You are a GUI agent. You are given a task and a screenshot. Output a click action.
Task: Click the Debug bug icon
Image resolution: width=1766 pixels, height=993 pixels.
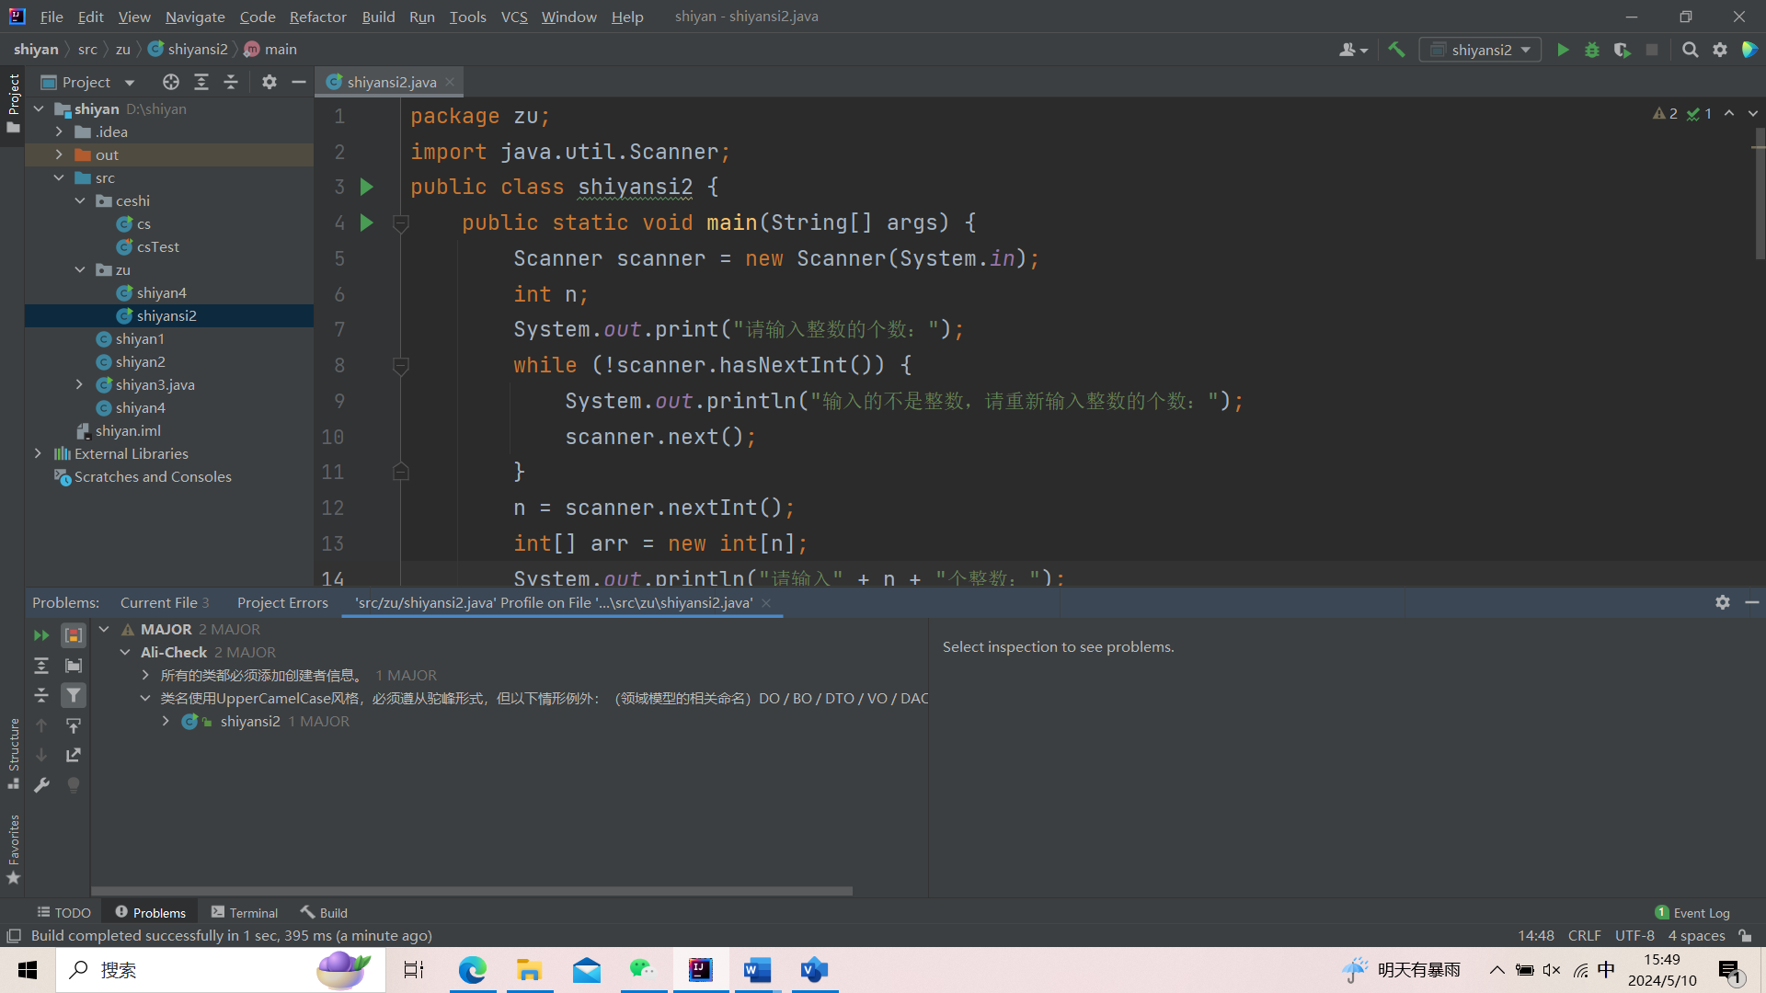tap(1592, 50)
